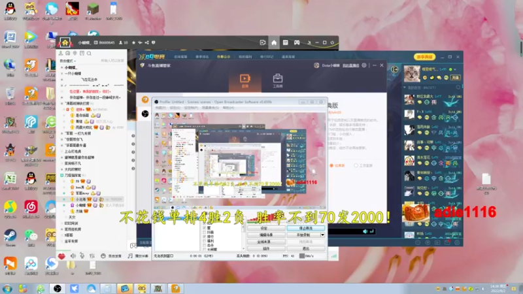Click the house logo in YY window
The height and width of the screenshot is (294, 523).
[x=65, y=42]
